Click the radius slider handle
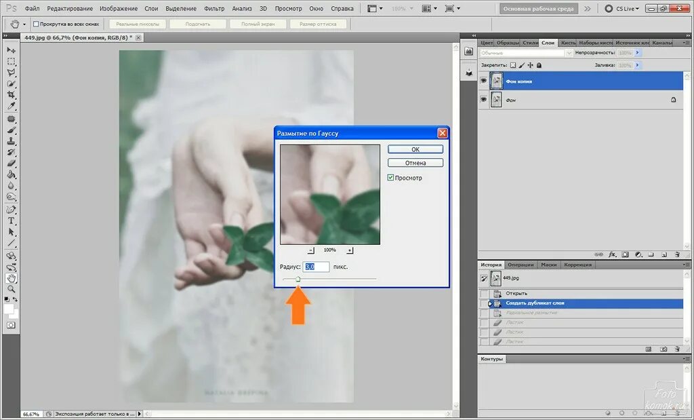 click(298, 279)
